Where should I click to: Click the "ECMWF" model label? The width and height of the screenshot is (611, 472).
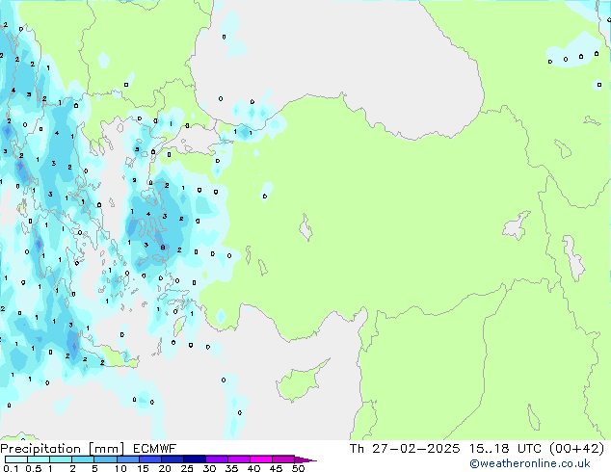pos(155,449)
